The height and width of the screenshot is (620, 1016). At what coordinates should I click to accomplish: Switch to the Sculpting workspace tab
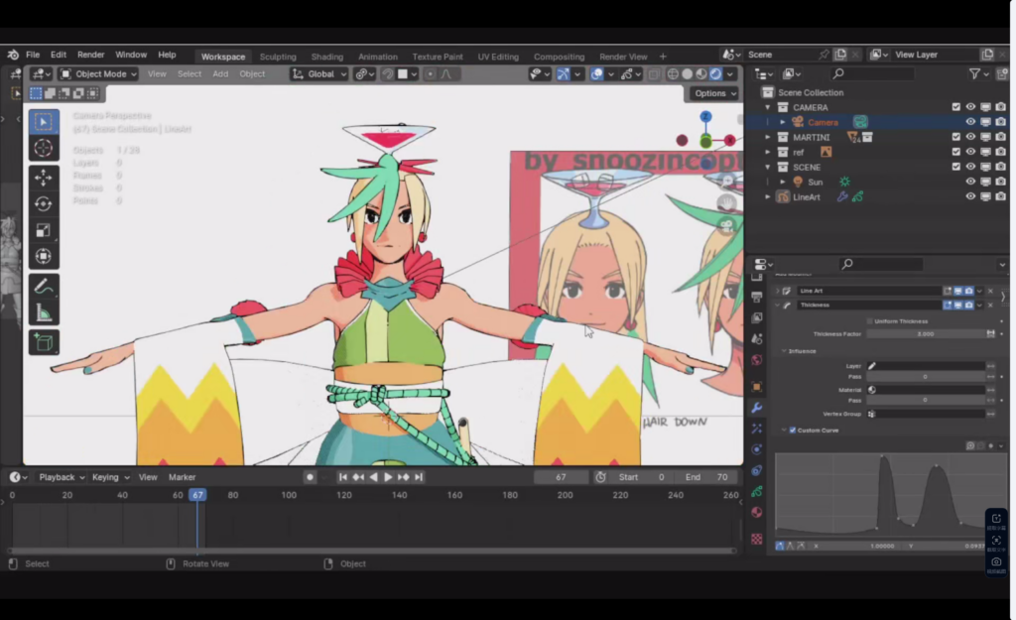(278, 57)
